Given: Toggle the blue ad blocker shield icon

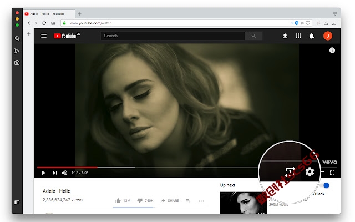Looking at the screenshot, I should click(x=297, y=23).
